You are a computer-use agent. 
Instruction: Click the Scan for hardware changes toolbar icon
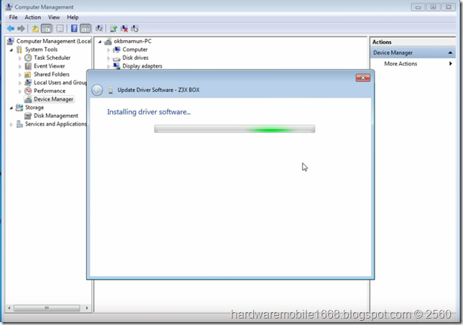[99, 29]
